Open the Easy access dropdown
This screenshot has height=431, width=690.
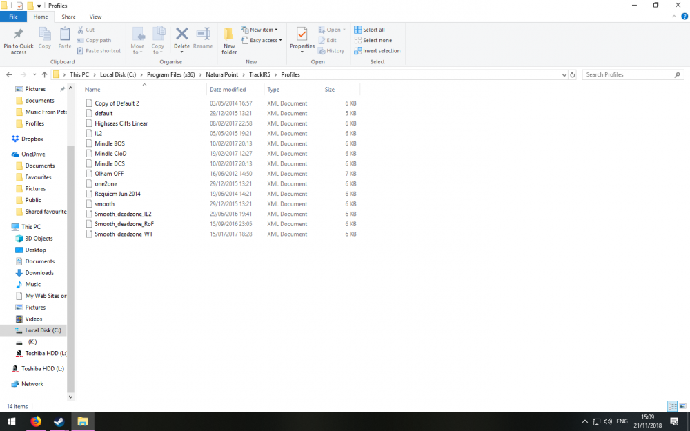point(262,40)
